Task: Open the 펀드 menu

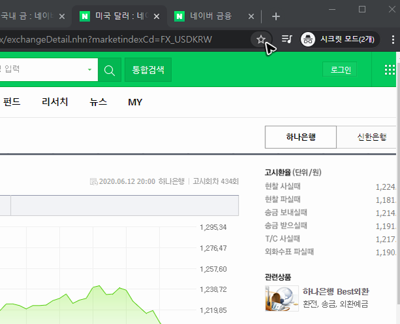Action: [12, 102]
